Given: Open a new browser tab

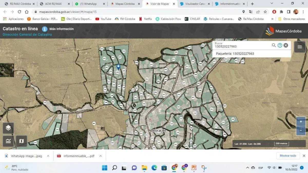Looking at the screenshot, I should click(x=252, y=4).
